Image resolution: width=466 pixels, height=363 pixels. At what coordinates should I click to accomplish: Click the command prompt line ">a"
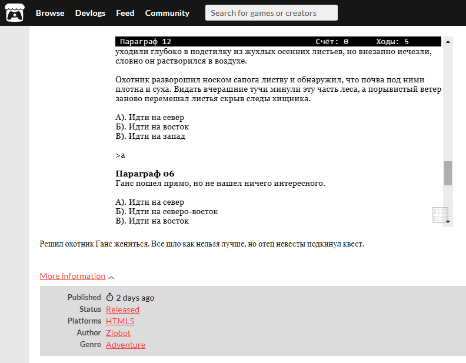tap(120, 155)
